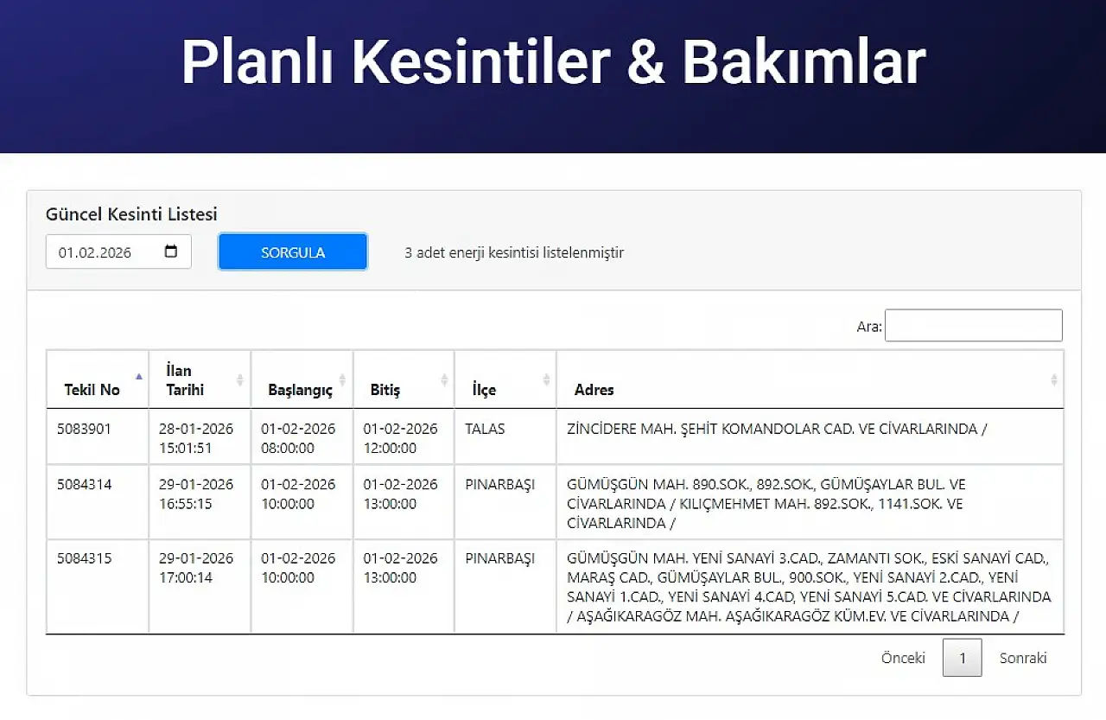Screen dimensions: 1106x720
Task: Click the Bitiş column sort arrows
Action: click(x=444, y=379)
